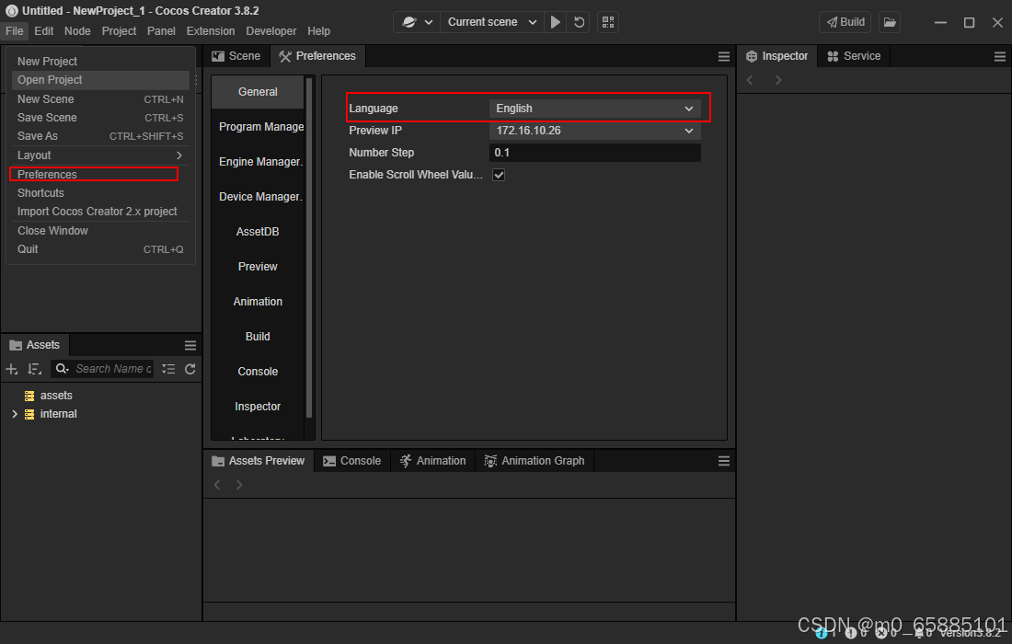Open the Developer menu

click(x=271, y=31)
